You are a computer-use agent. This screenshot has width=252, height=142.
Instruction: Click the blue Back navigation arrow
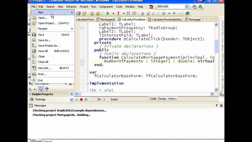(x=164, y=13)
